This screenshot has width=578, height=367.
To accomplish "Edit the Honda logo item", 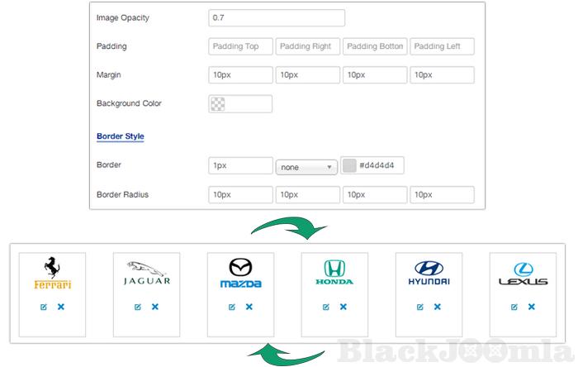I will pyautogui.click(x=325, y=307).
